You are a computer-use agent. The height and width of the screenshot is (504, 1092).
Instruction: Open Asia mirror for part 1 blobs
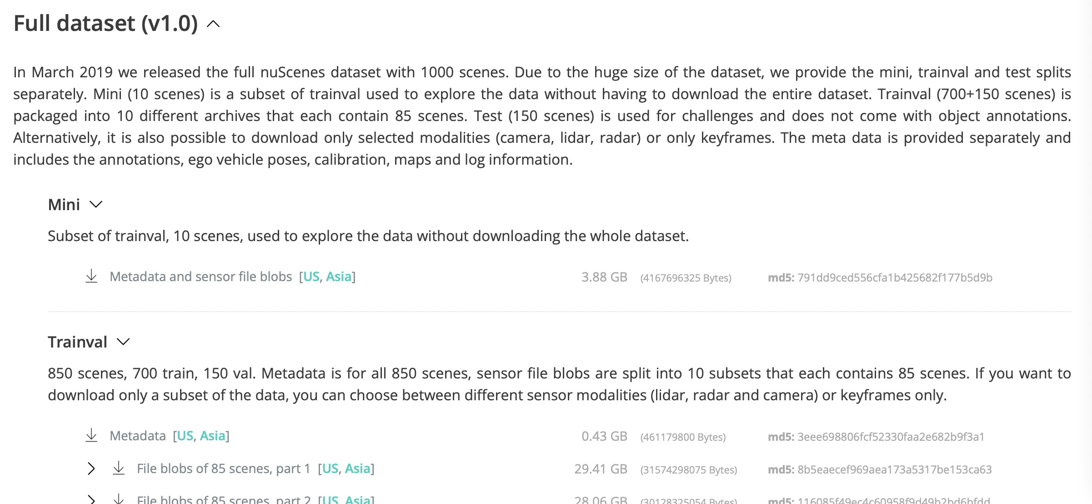click(359, 468)
